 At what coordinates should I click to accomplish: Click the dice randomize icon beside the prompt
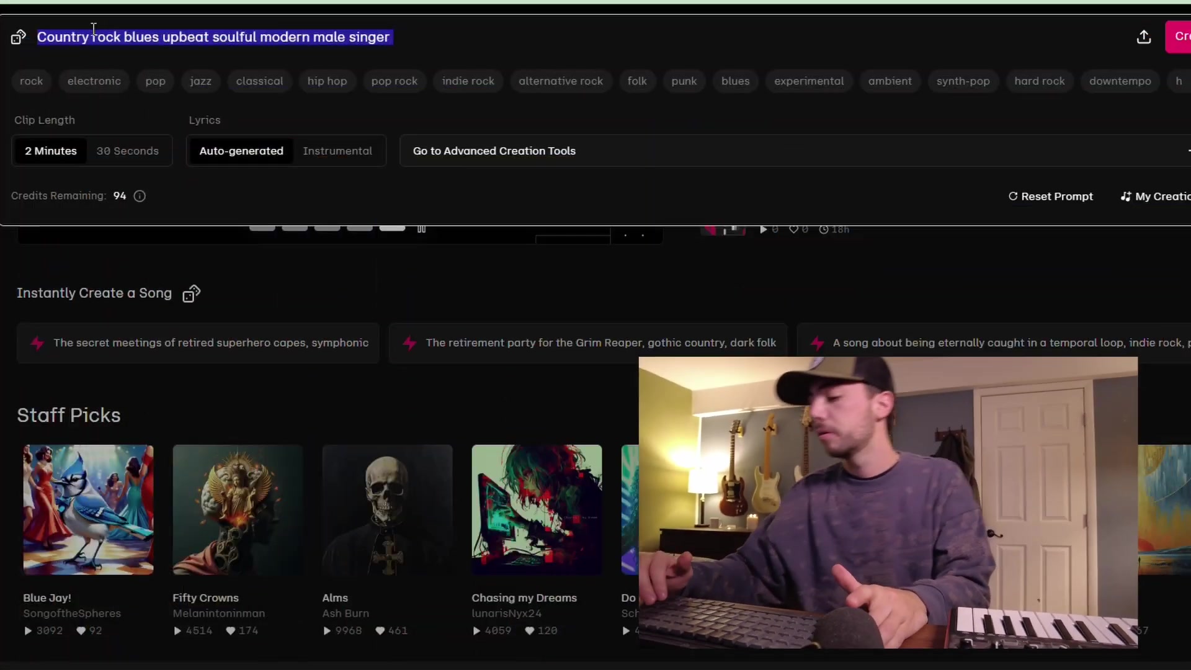pos(18,37)
